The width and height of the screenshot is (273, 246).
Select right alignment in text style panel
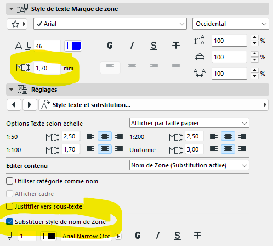(154, 68)
